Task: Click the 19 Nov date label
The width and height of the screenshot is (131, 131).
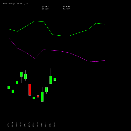Action: [8, 125]
